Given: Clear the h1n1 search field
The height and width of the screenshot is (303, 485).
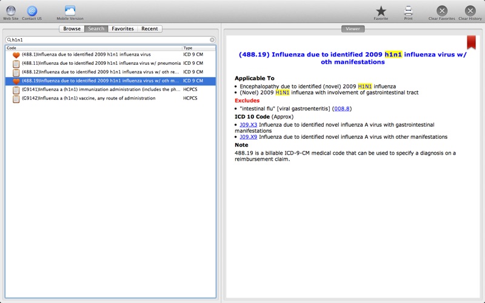Looking at the screenshot, I should (x=212, y=40).
